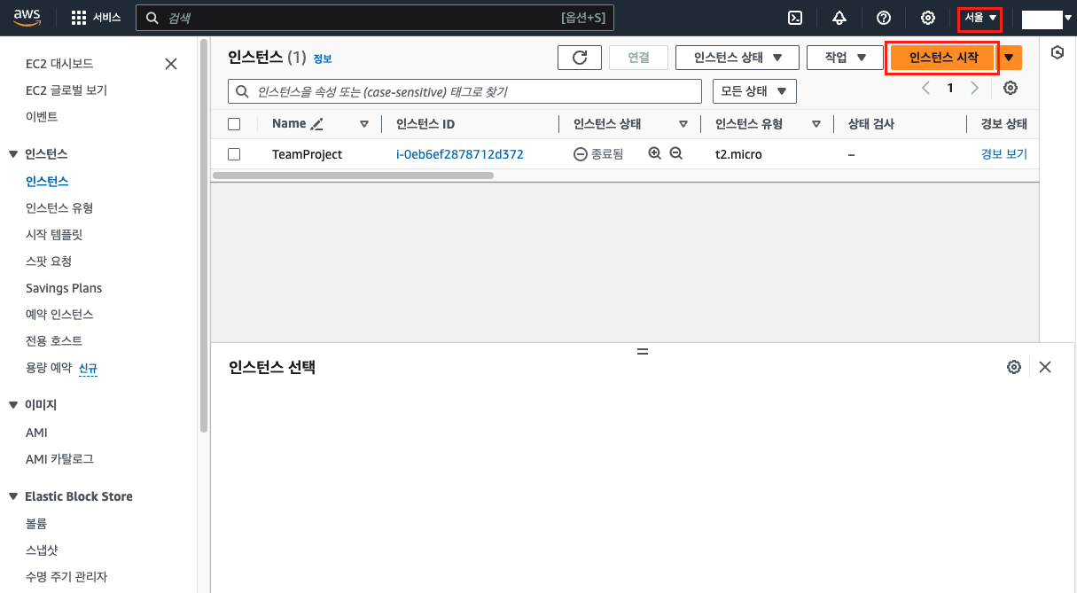Close the instance selection panel
Image resolution: width=1077 pixels, height=593 pixels.
click(x=1045, y=367)
